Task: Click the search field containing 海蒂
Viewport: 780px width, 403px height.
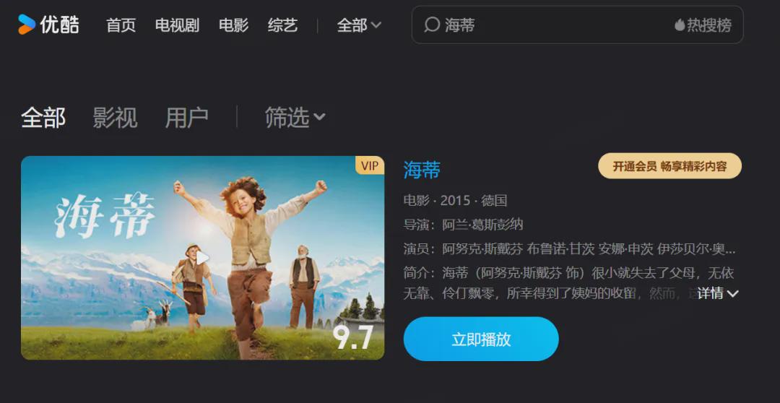Action: click(577, 25)
